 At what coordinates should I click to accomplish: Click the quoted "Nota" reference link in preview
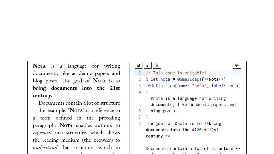[x=76, y=110]
